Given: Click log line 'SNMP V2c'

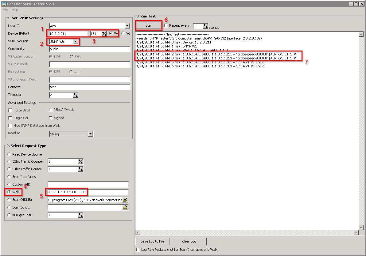Looking at the screenshot, I should click(x=167, y=46).
